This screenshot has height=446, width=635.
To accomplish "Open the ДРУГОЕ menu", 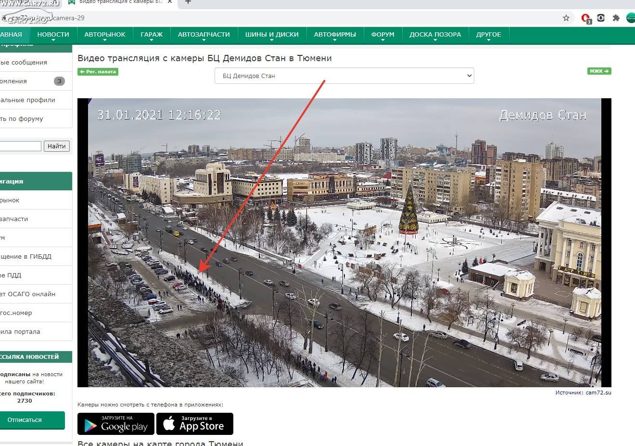I will tap(489, 35).
